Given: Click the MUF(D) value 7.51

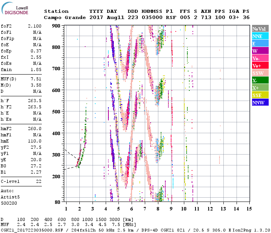Looking at the screenshot, I should [x=36, y=79].
